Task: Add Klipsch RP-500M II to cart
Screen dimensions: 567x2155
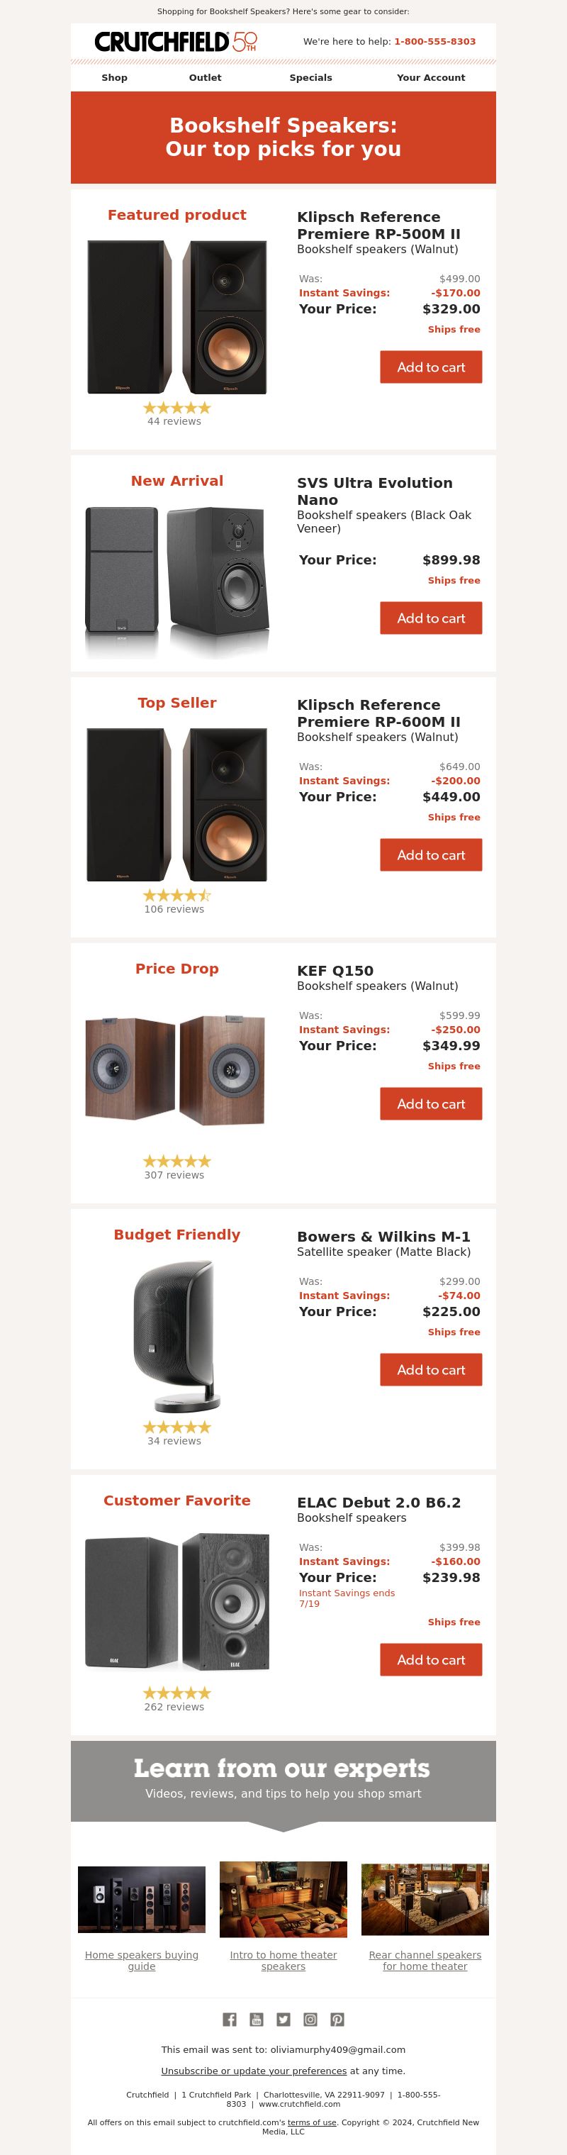Action: click(x=431, y=367)
